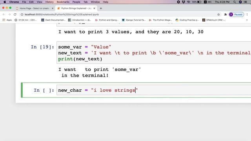This screenshot has width=251, height=141.
Task: Close the Python Strings Explained tab
Action: click(94, 8)
